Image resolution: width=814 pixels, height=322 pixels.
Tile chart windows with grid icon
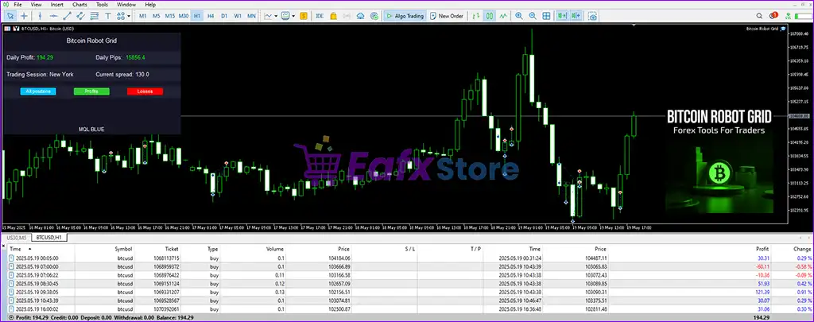[x=547, y=16]
